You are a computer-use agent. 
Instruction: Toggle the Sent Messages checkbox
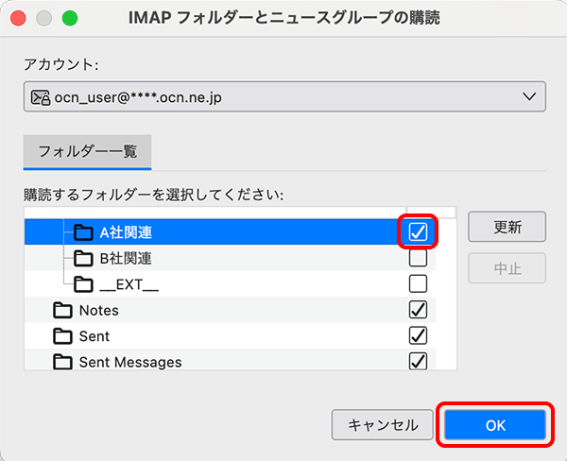[x=418, y=361]
